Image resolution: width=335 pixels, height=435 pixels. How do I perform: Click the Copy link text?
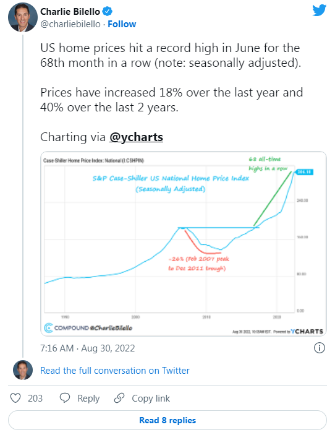click(151, 398)
